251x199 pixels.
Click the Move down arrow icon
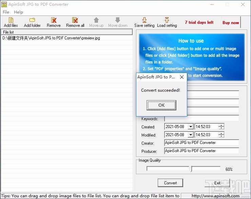118,20
